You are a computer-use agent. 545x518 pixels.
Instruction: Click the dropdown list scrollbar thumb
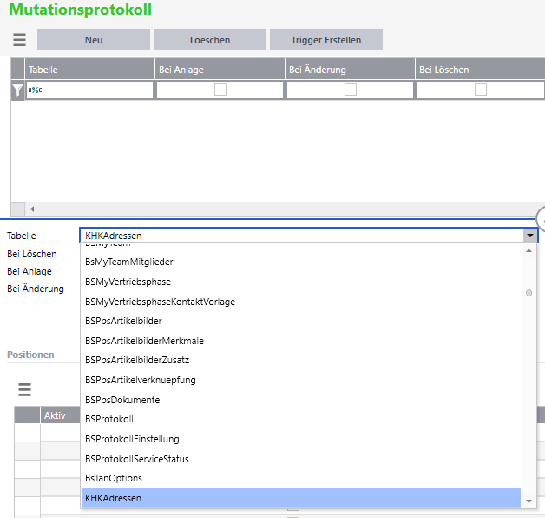(529, 293)
